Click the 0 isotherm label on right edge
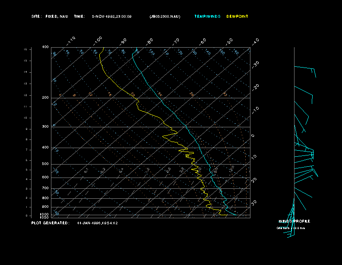 [253, 136]
